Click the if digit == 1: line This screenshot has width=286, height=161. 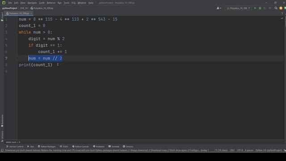point(45,45)
